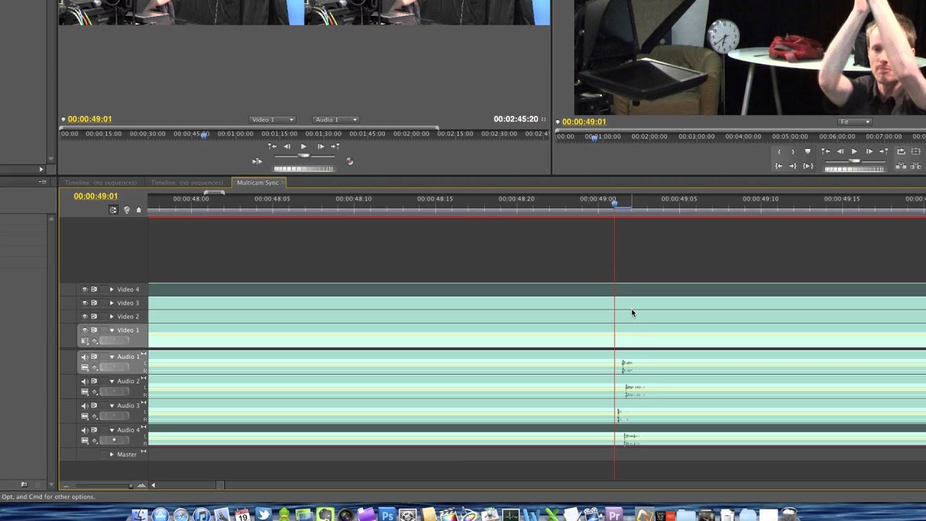Click the set unnumbered marker icon in timeline

coord(138,210)
